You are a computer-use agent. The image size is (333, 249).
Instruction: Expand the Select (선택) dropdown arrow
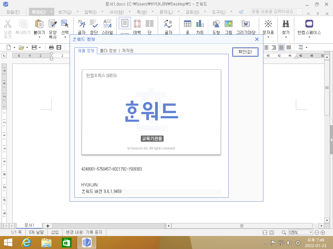[65, 37]
